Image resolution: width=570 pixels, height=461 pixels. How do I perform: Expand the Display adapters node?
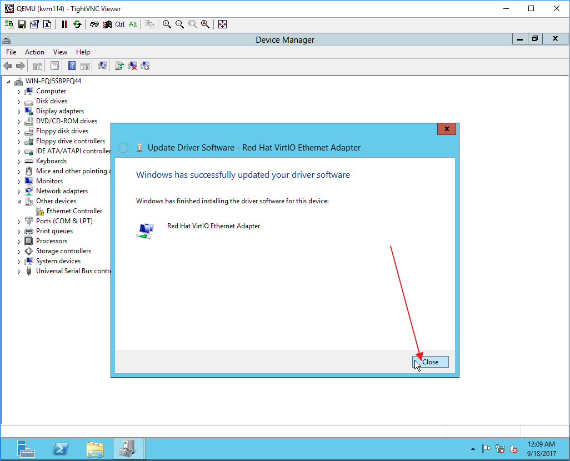click(x=19, y=112)
